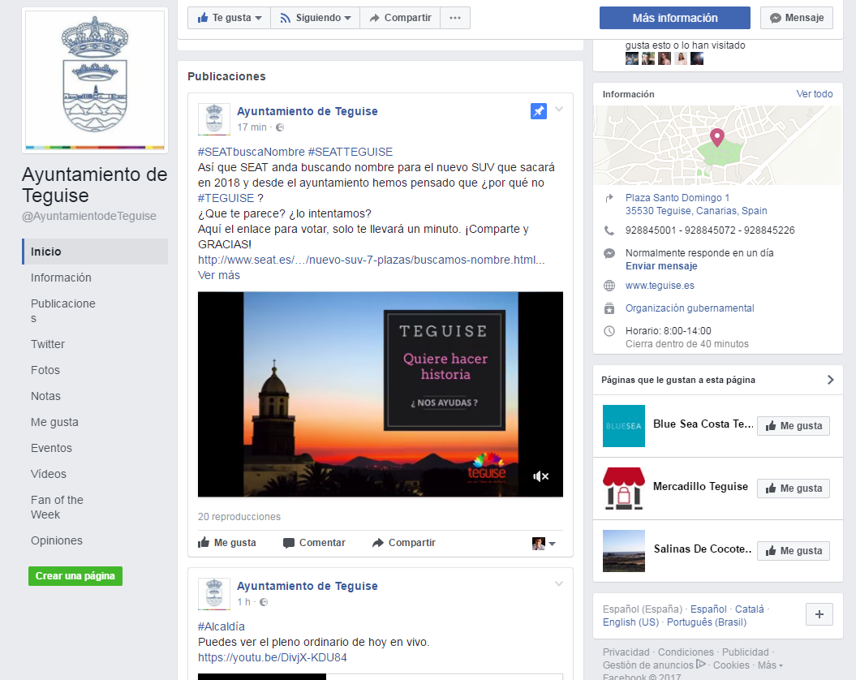This screenshot has height=680, width=856.
Task: Expand options chevron on the first post
Action: pyautogui.click(x=559, y=110)
